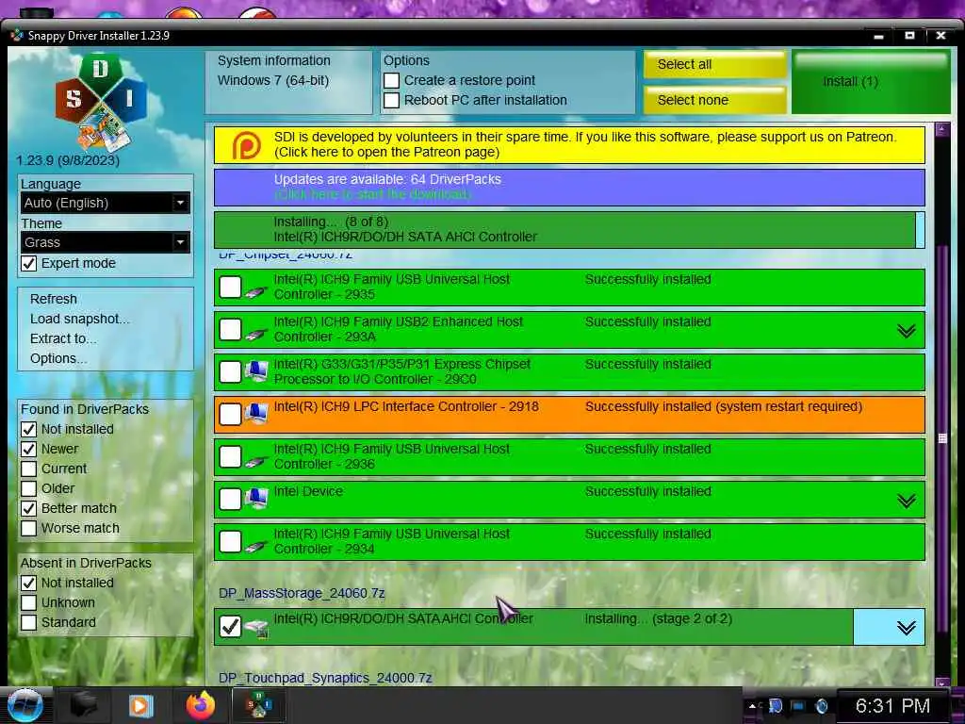Click computer icon for G33/G31/P35/P31 Express Chipset
The height and width of the screenshot is (724, 965).
pyautogui.click(x=256, y=371)
